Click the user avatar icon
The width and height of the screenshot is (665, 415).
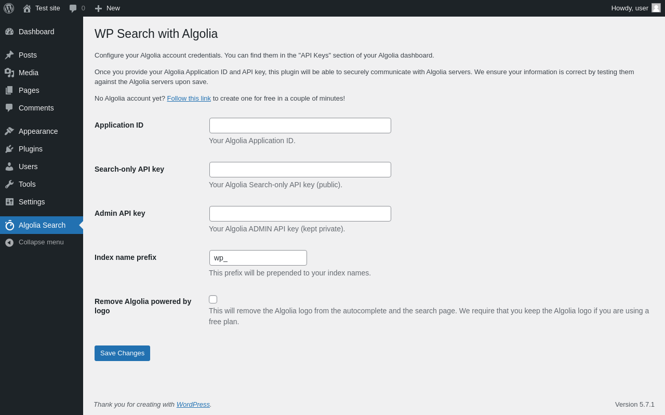click(656, 8)
